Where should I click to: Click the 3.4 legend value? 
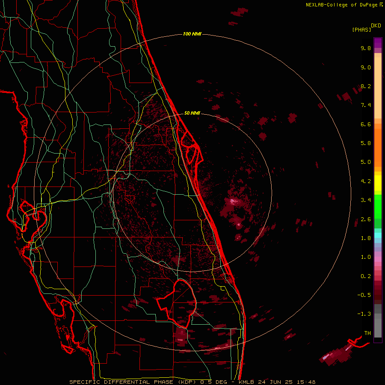366,200
